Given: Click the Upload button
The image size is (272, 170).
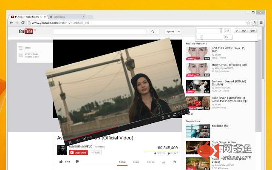Looking at the screenshot, I should [170, 31].
